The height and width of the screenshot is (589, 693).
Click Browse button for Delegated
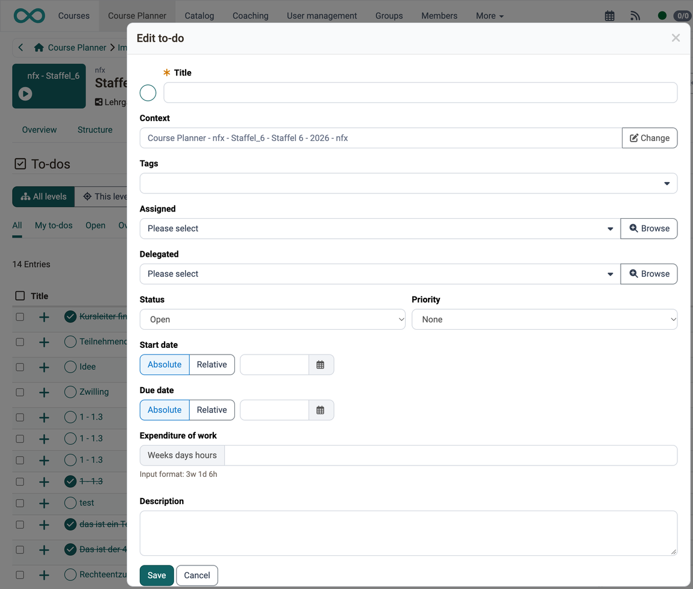[649, 274]
